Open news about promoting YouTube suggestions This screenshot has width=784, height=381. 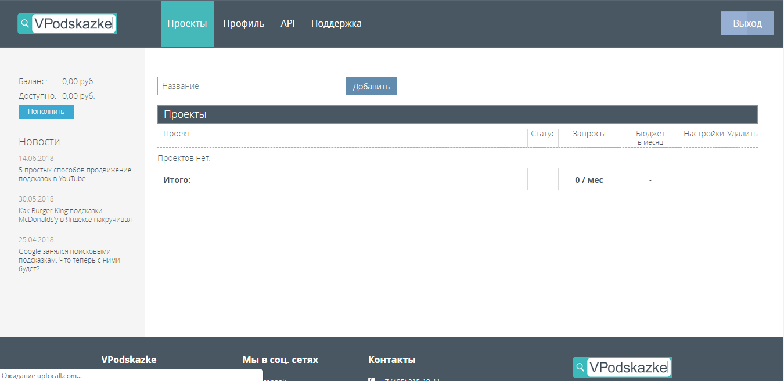tap(75, 174)
